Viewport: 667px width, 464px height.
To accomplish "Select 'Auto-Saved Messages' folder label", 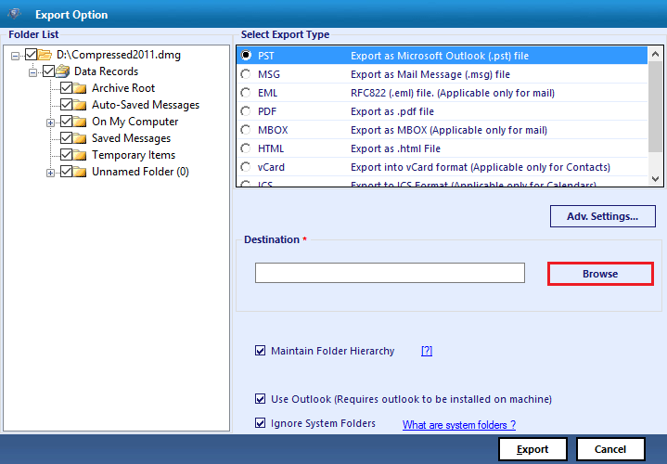I will [146, 105].
